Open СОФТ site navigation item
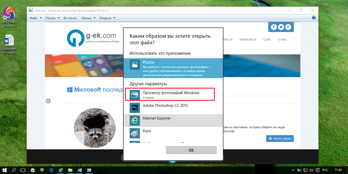This screenshot has height=174, width=348. pyautogui.click(x=267, y=40)
